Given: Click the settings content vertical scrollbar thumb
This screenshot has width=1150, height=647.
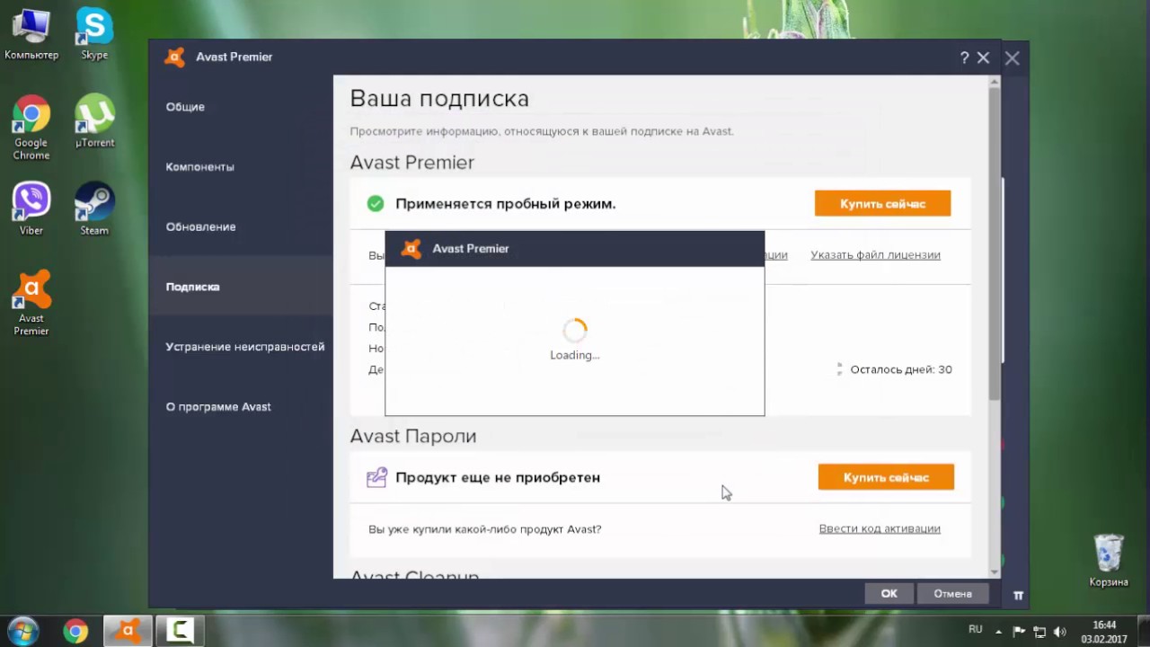Looking at the screenshot, I should pos(995,244).
